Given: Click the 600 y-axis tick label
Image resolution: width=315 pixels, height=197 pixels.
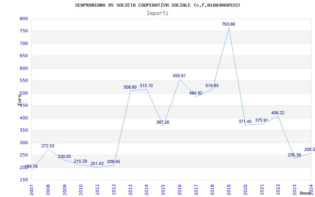Looking at the screenshot, I should click(24, 68).
